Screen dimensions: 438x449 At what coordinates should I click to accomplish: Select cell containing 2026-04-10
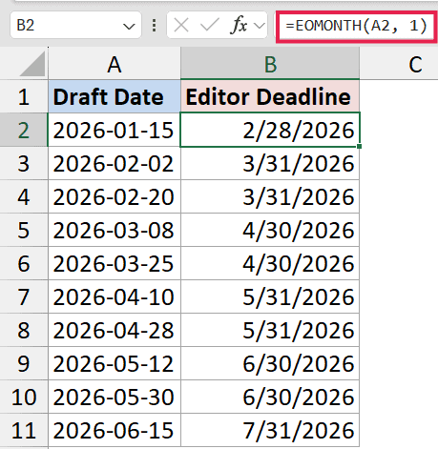click(x=115, y=296)
